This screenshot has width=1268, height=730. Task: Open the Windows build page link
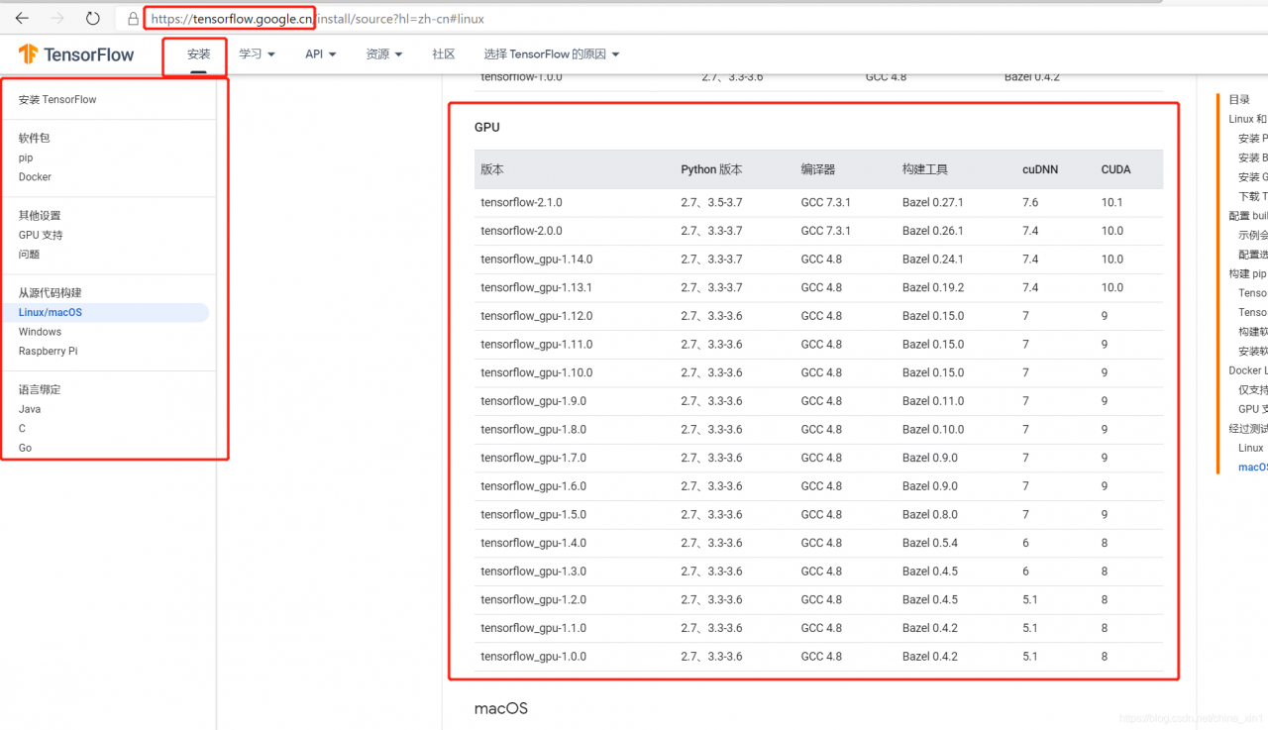[x=40, y=332]
